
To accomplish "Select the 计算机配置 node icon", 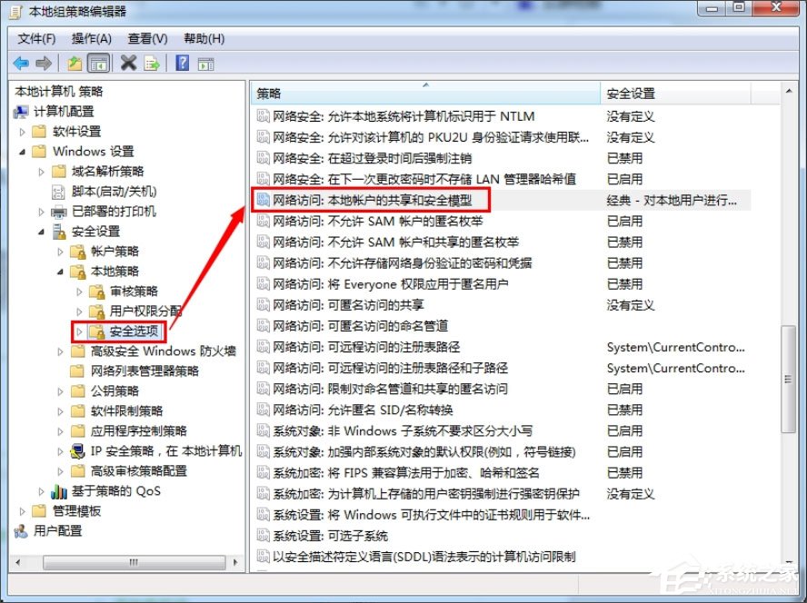I will 20,112.
